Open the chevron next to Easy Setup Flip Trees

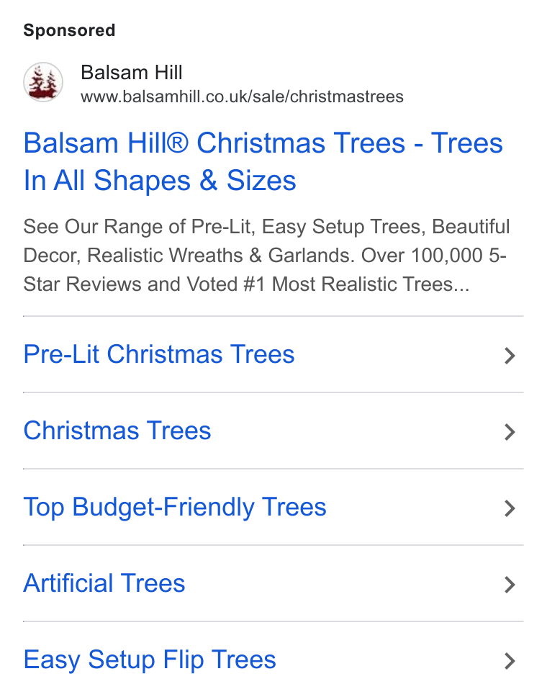coord(510,661)
